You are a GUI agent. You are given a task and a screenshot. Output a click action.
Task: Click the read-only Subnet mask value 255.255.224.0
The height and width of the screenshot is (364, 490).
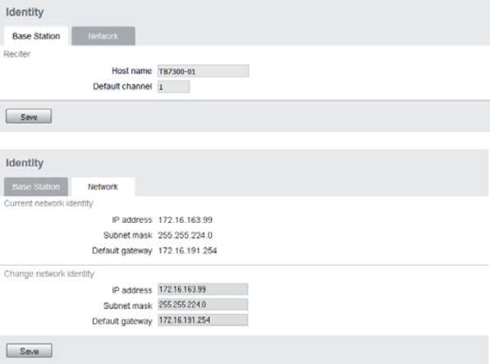click(x=185, y=235)
